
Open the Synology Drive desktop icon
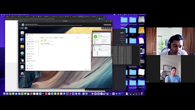tap(22, 67)
